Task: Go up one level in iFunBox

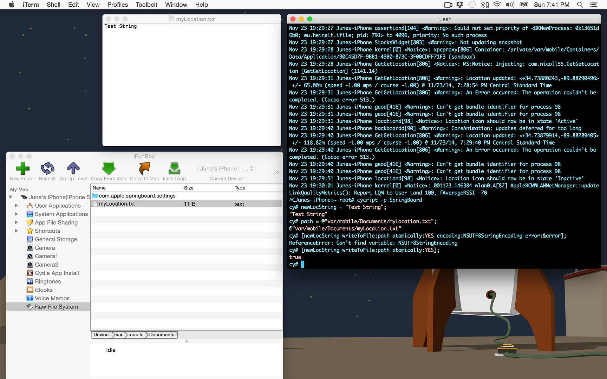Action: [x=73, y=168]
